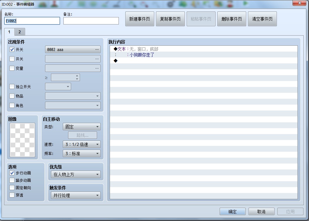Open the 物品 dropdown list
This screenshot has width=309, height=221.
point(73,96)
